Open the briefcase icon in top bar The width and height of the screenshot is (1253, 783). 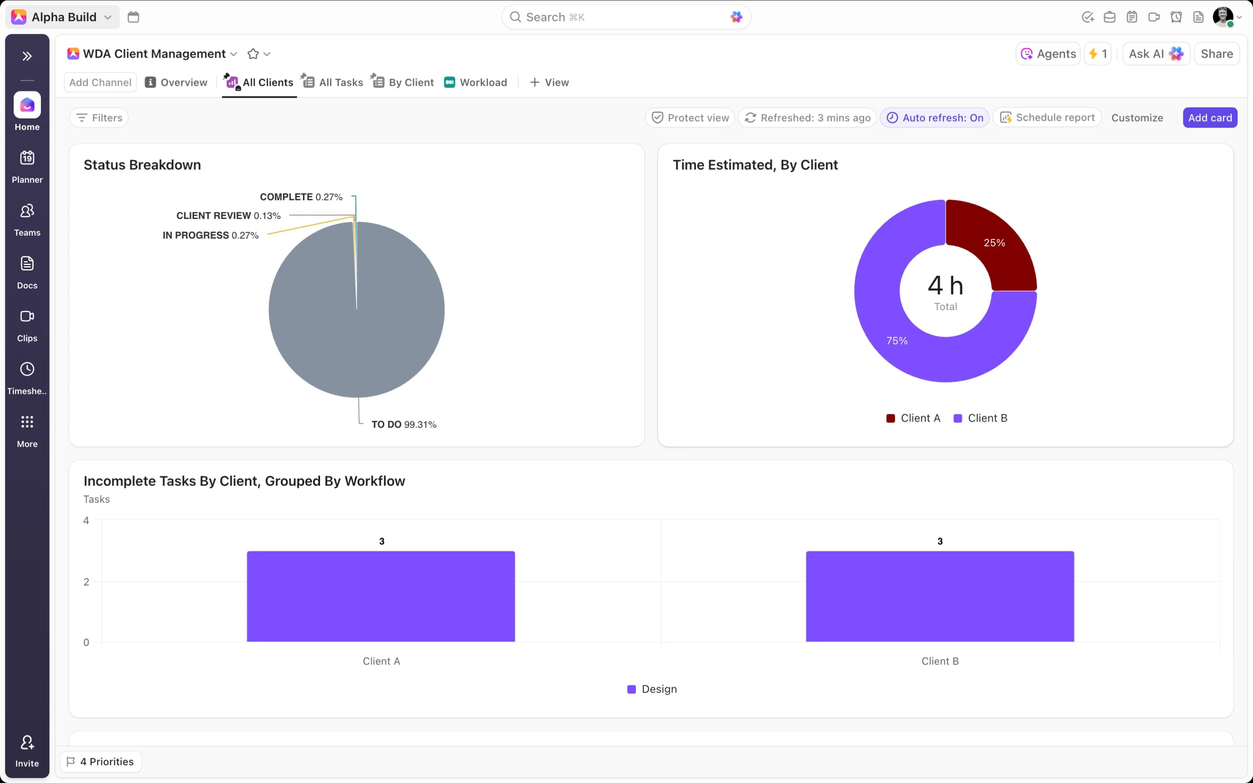pyautogui.click(x=1110, y=17)
